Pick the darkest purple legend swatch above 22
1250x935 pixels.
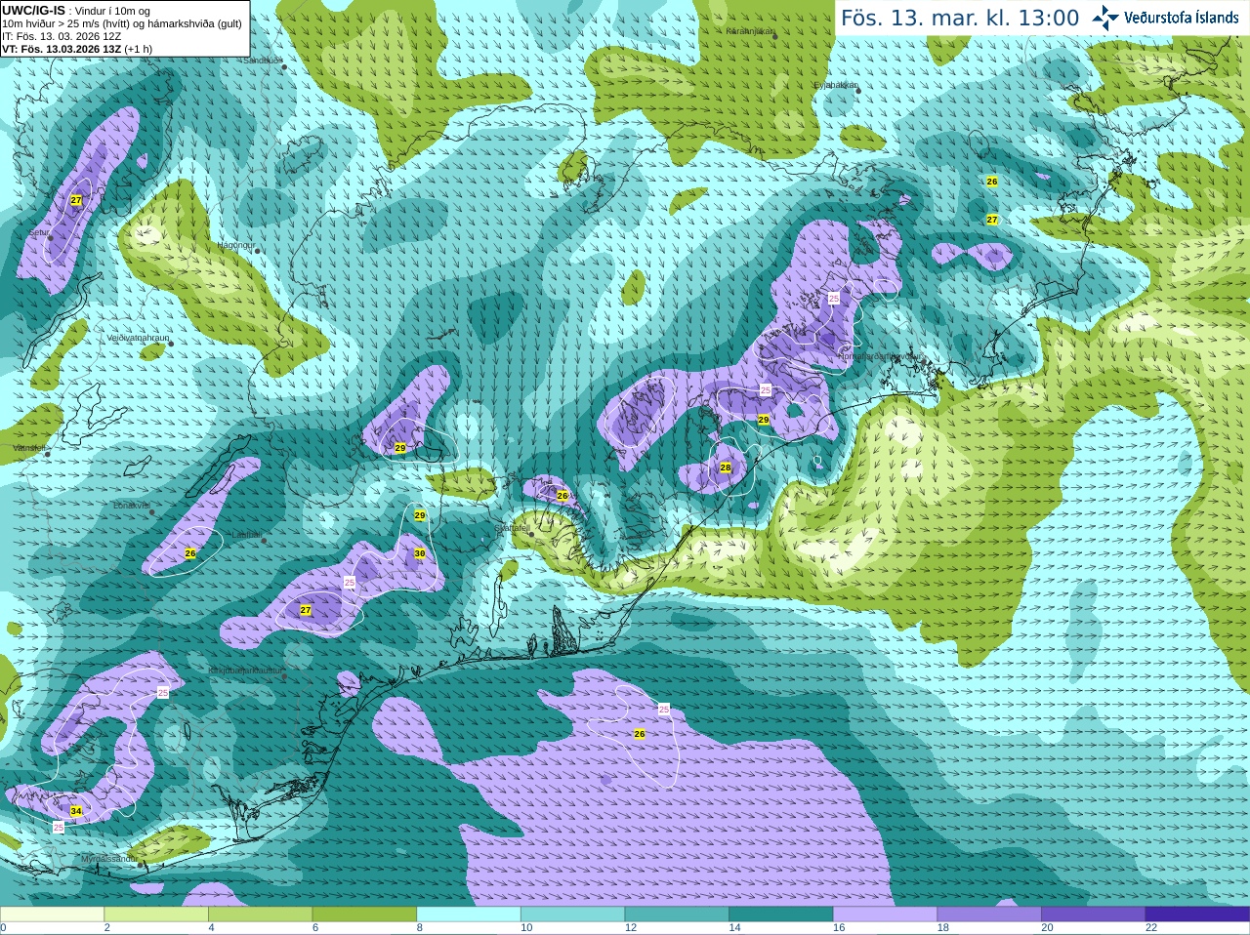pyautogui.click(x=1198, y=915)
